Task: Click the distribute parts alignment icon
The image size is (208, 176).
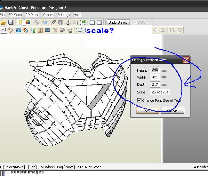Action: 156,30
